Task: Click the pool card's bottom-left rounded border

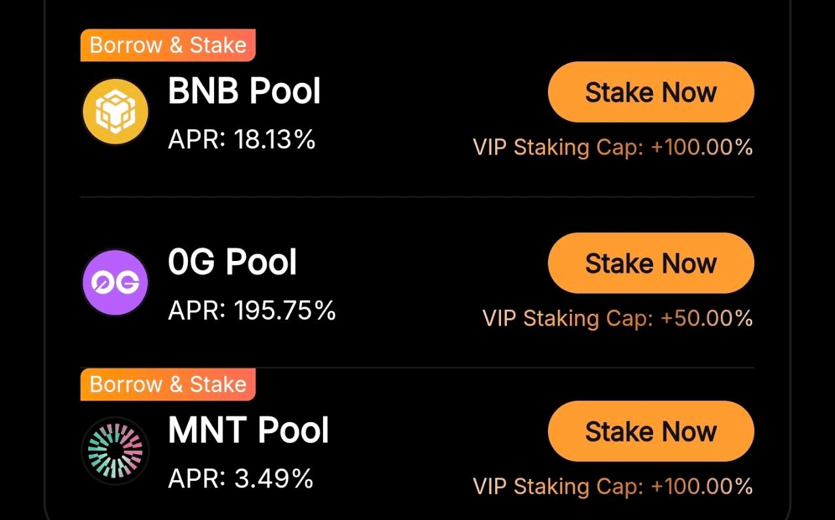Action: [x=48, y=509]
